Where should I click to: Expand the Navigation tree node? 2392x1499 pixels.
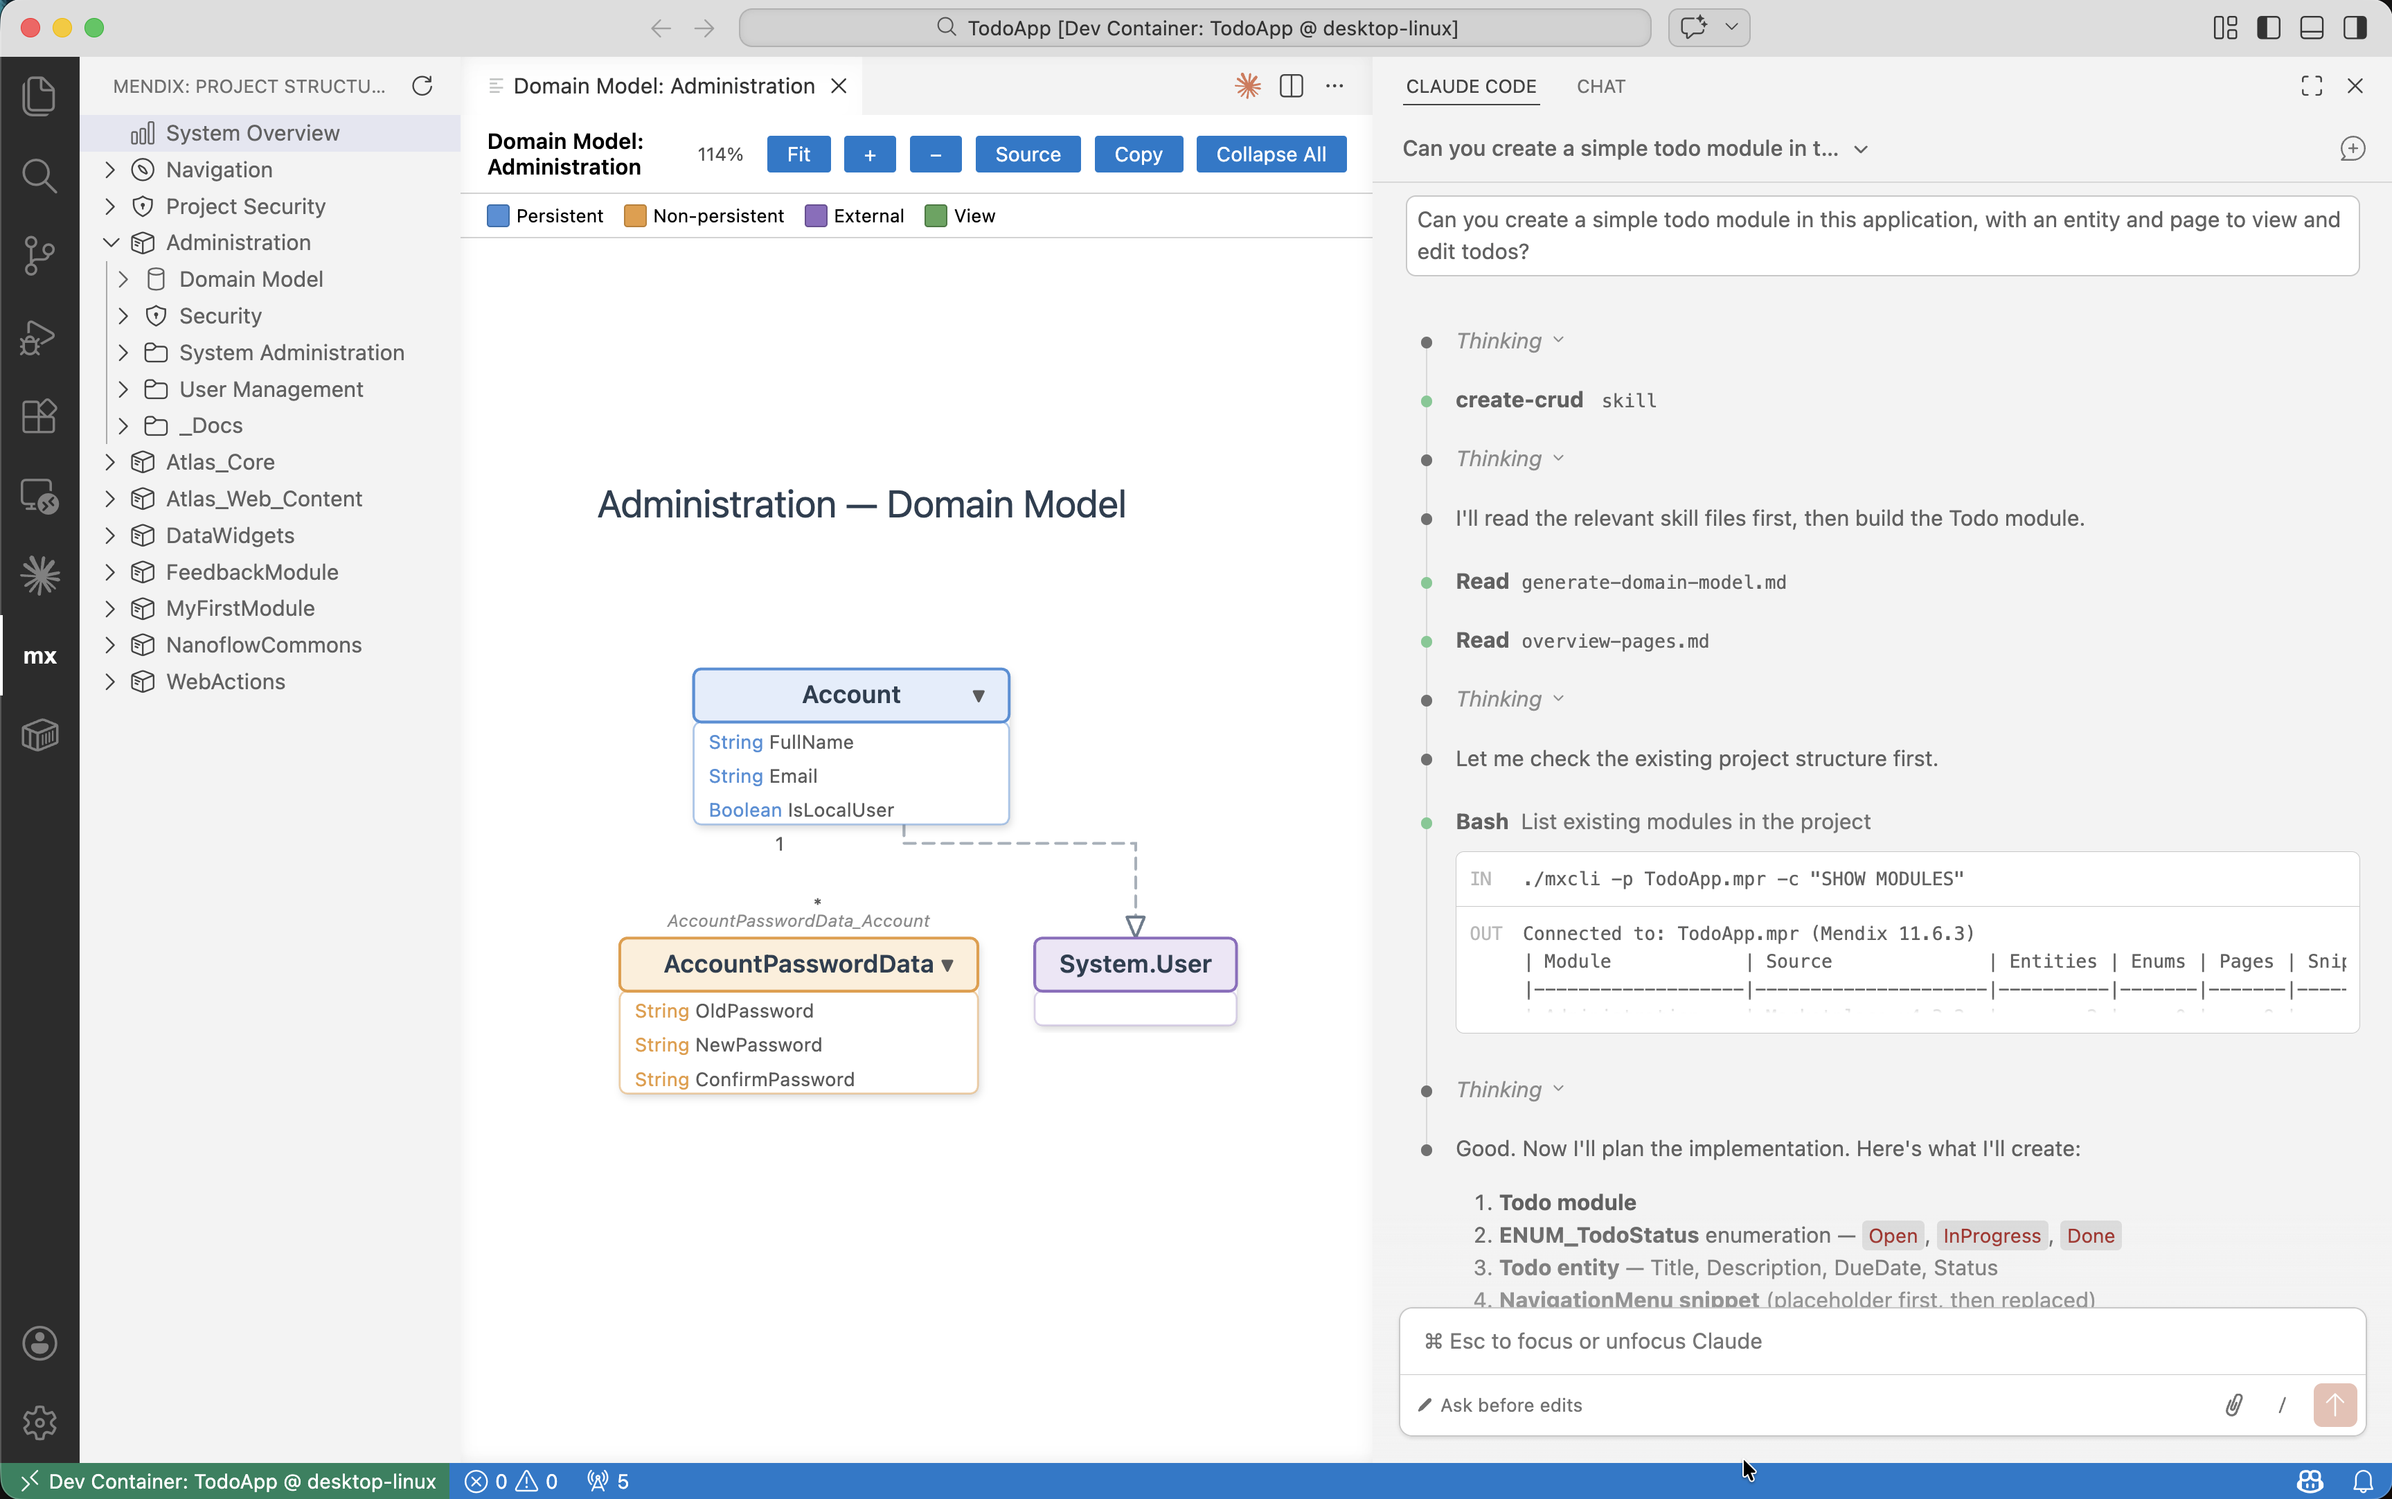point(110,170)
